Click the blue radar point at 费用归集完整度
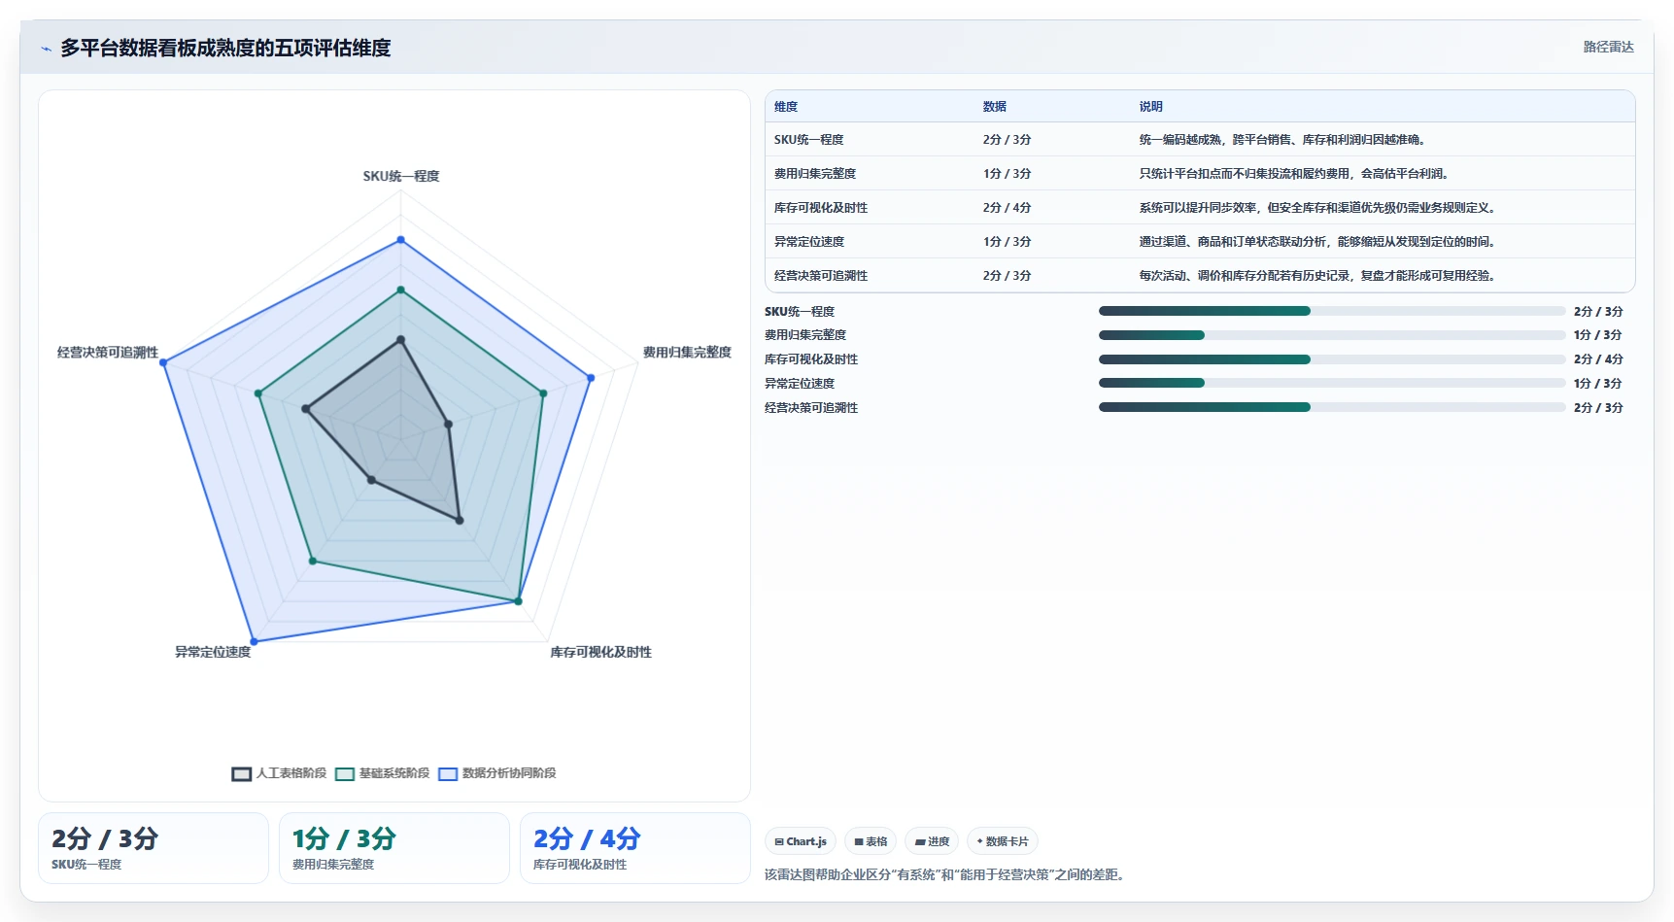This screenshot has width=1674, height=922. 590,378
